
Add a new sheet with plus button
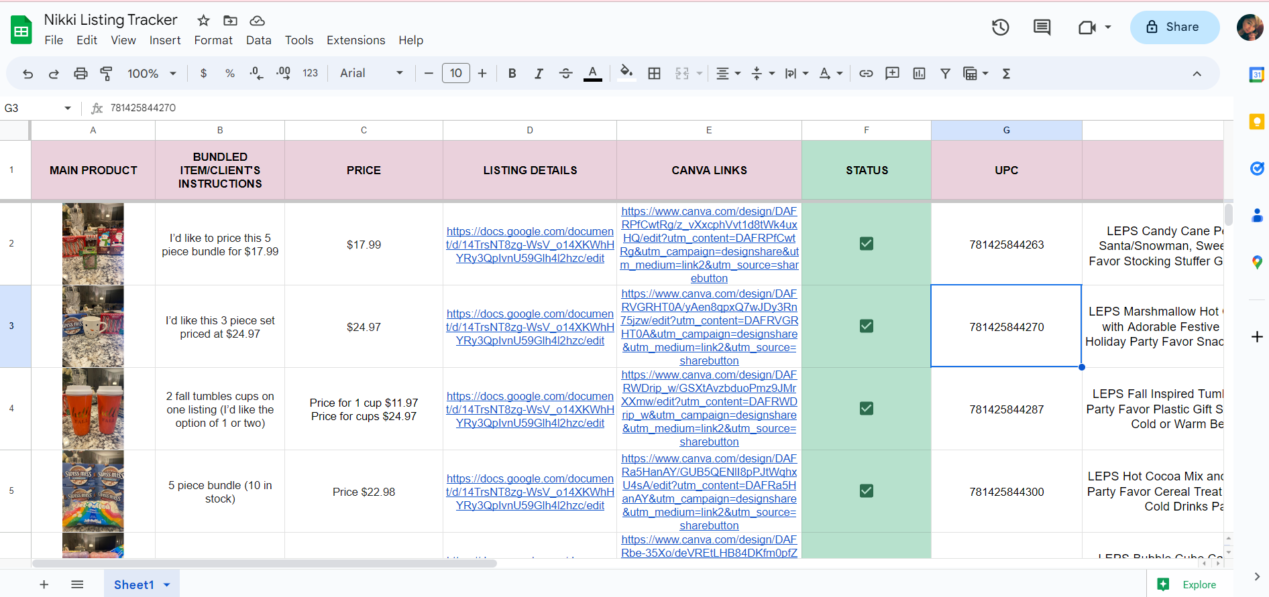(x=44, y=585)
